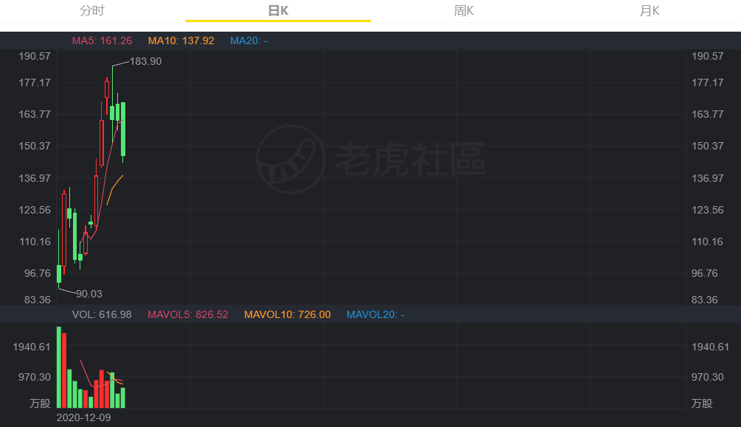This screenshot has height=427, width=741.
Task: Click the left axis 150.37 price label
Action: [x=35, y=146]
